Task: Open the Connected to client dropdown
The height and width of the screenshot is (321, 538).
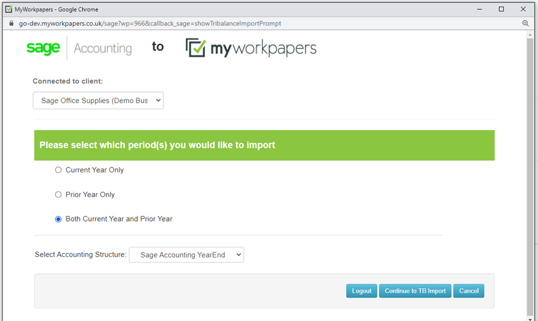Action: click(x=98, y=101)
